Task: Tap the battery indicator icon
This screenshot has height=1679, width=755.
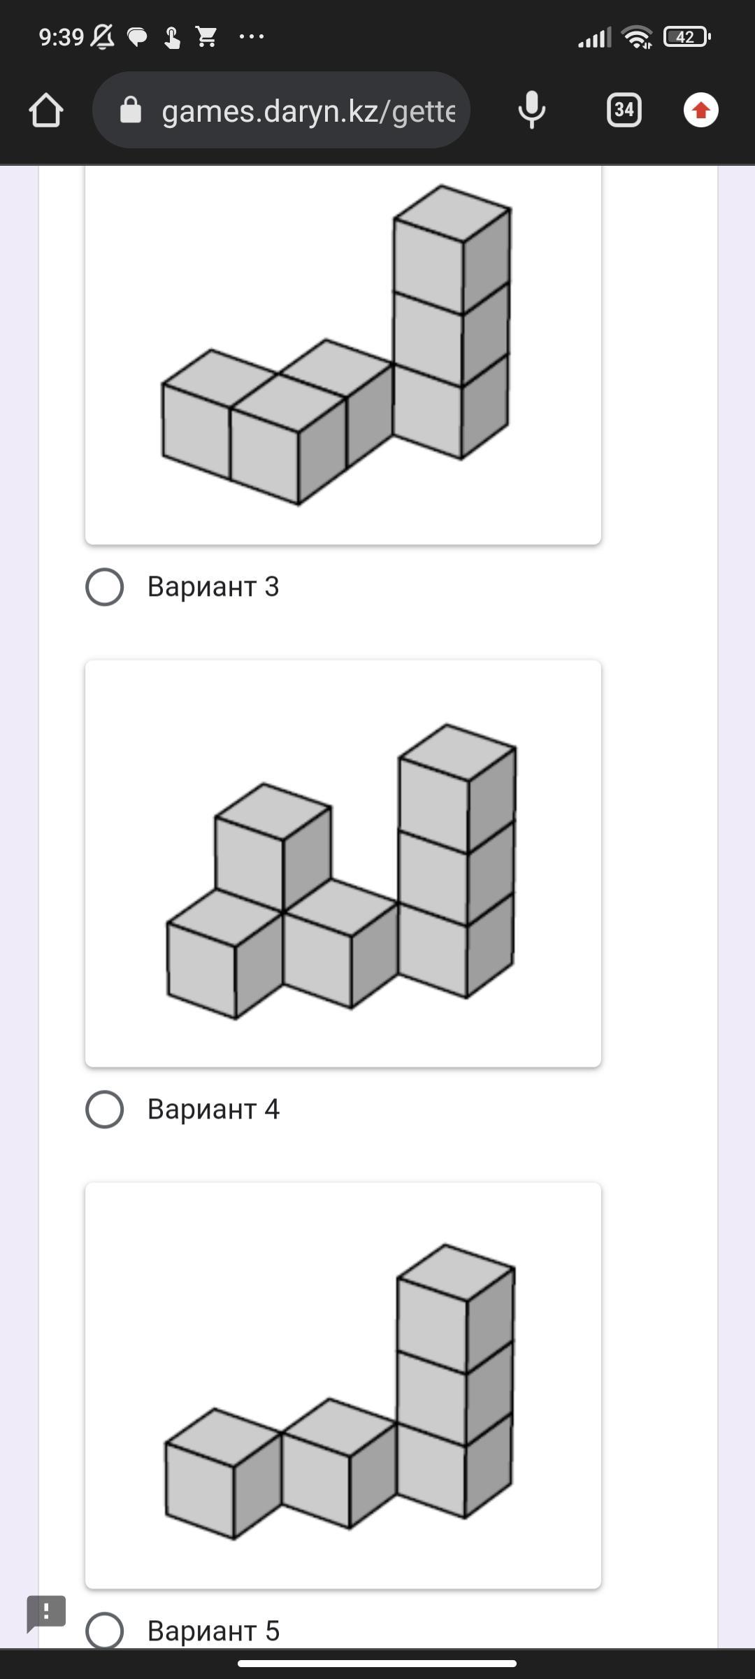Action: (686, 36)
